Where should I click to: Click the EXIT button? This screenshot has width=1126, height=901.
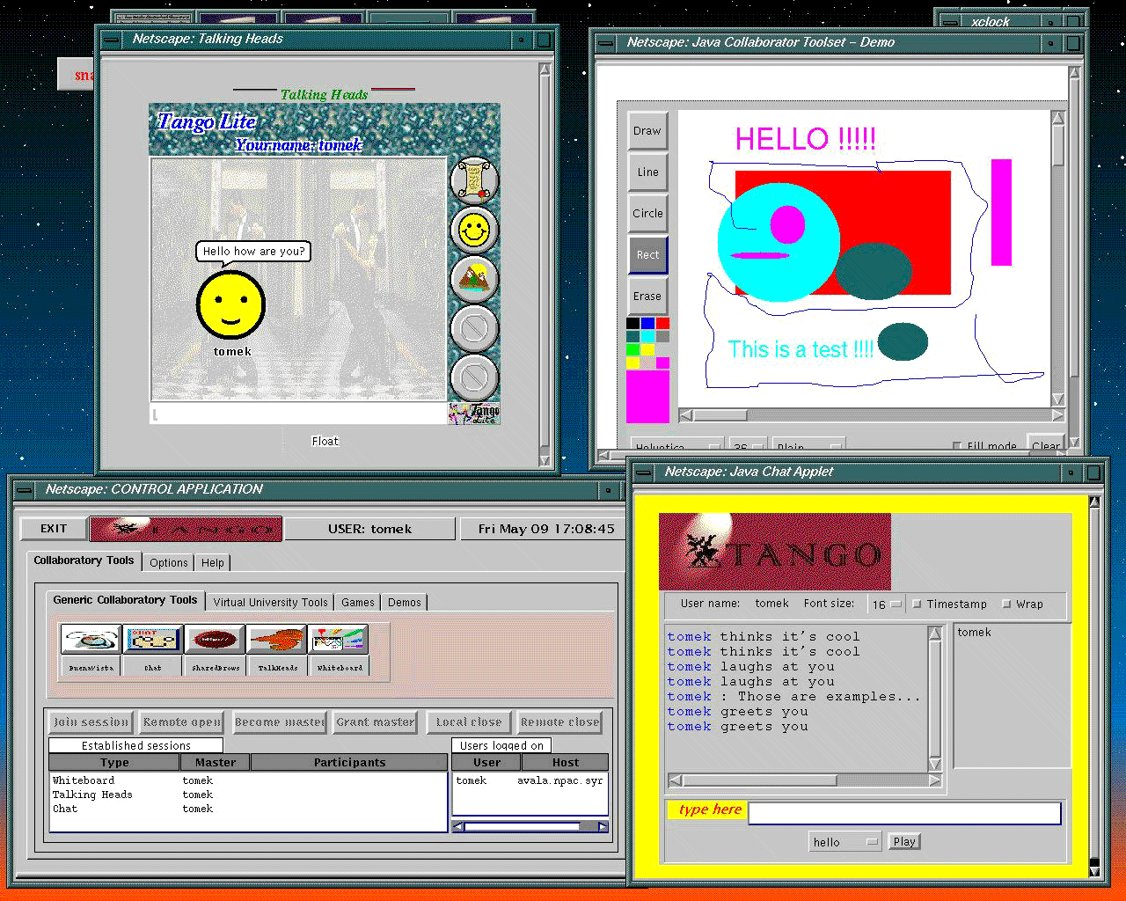[x=54, y=529]
